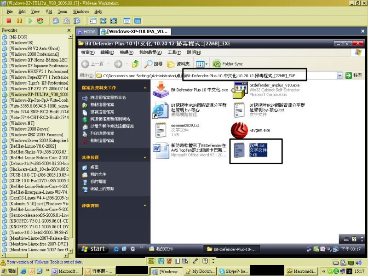368x276 pixels.
Task: Open the Forward button history dropdown arrow
Action: coord(126,64)
